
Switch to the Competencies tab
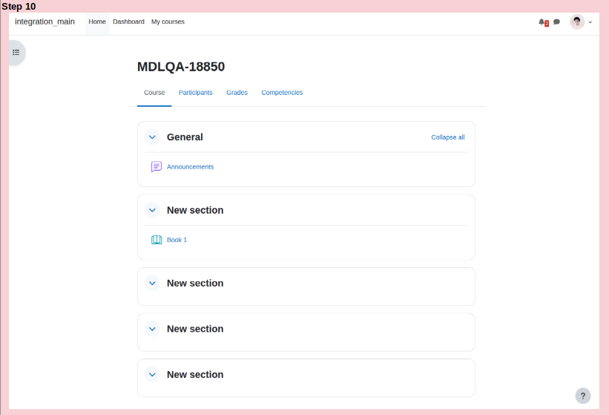[282, 93]
